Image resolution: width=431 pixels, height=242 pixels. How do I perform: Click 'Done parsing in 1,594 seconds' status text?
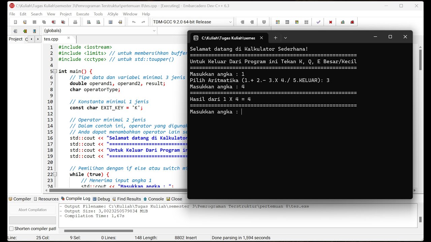click(241, 238)
